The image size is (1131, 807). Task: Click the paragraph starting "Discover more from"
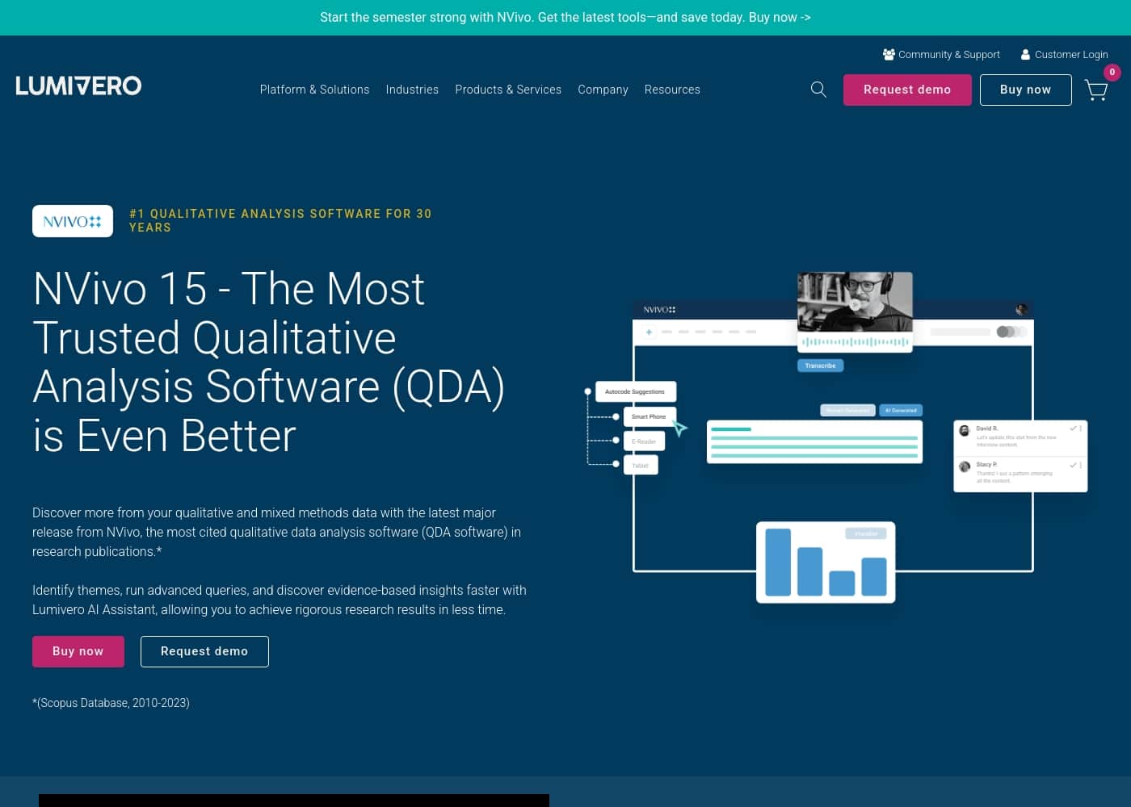pyautogui.click(x=276, y=532)
